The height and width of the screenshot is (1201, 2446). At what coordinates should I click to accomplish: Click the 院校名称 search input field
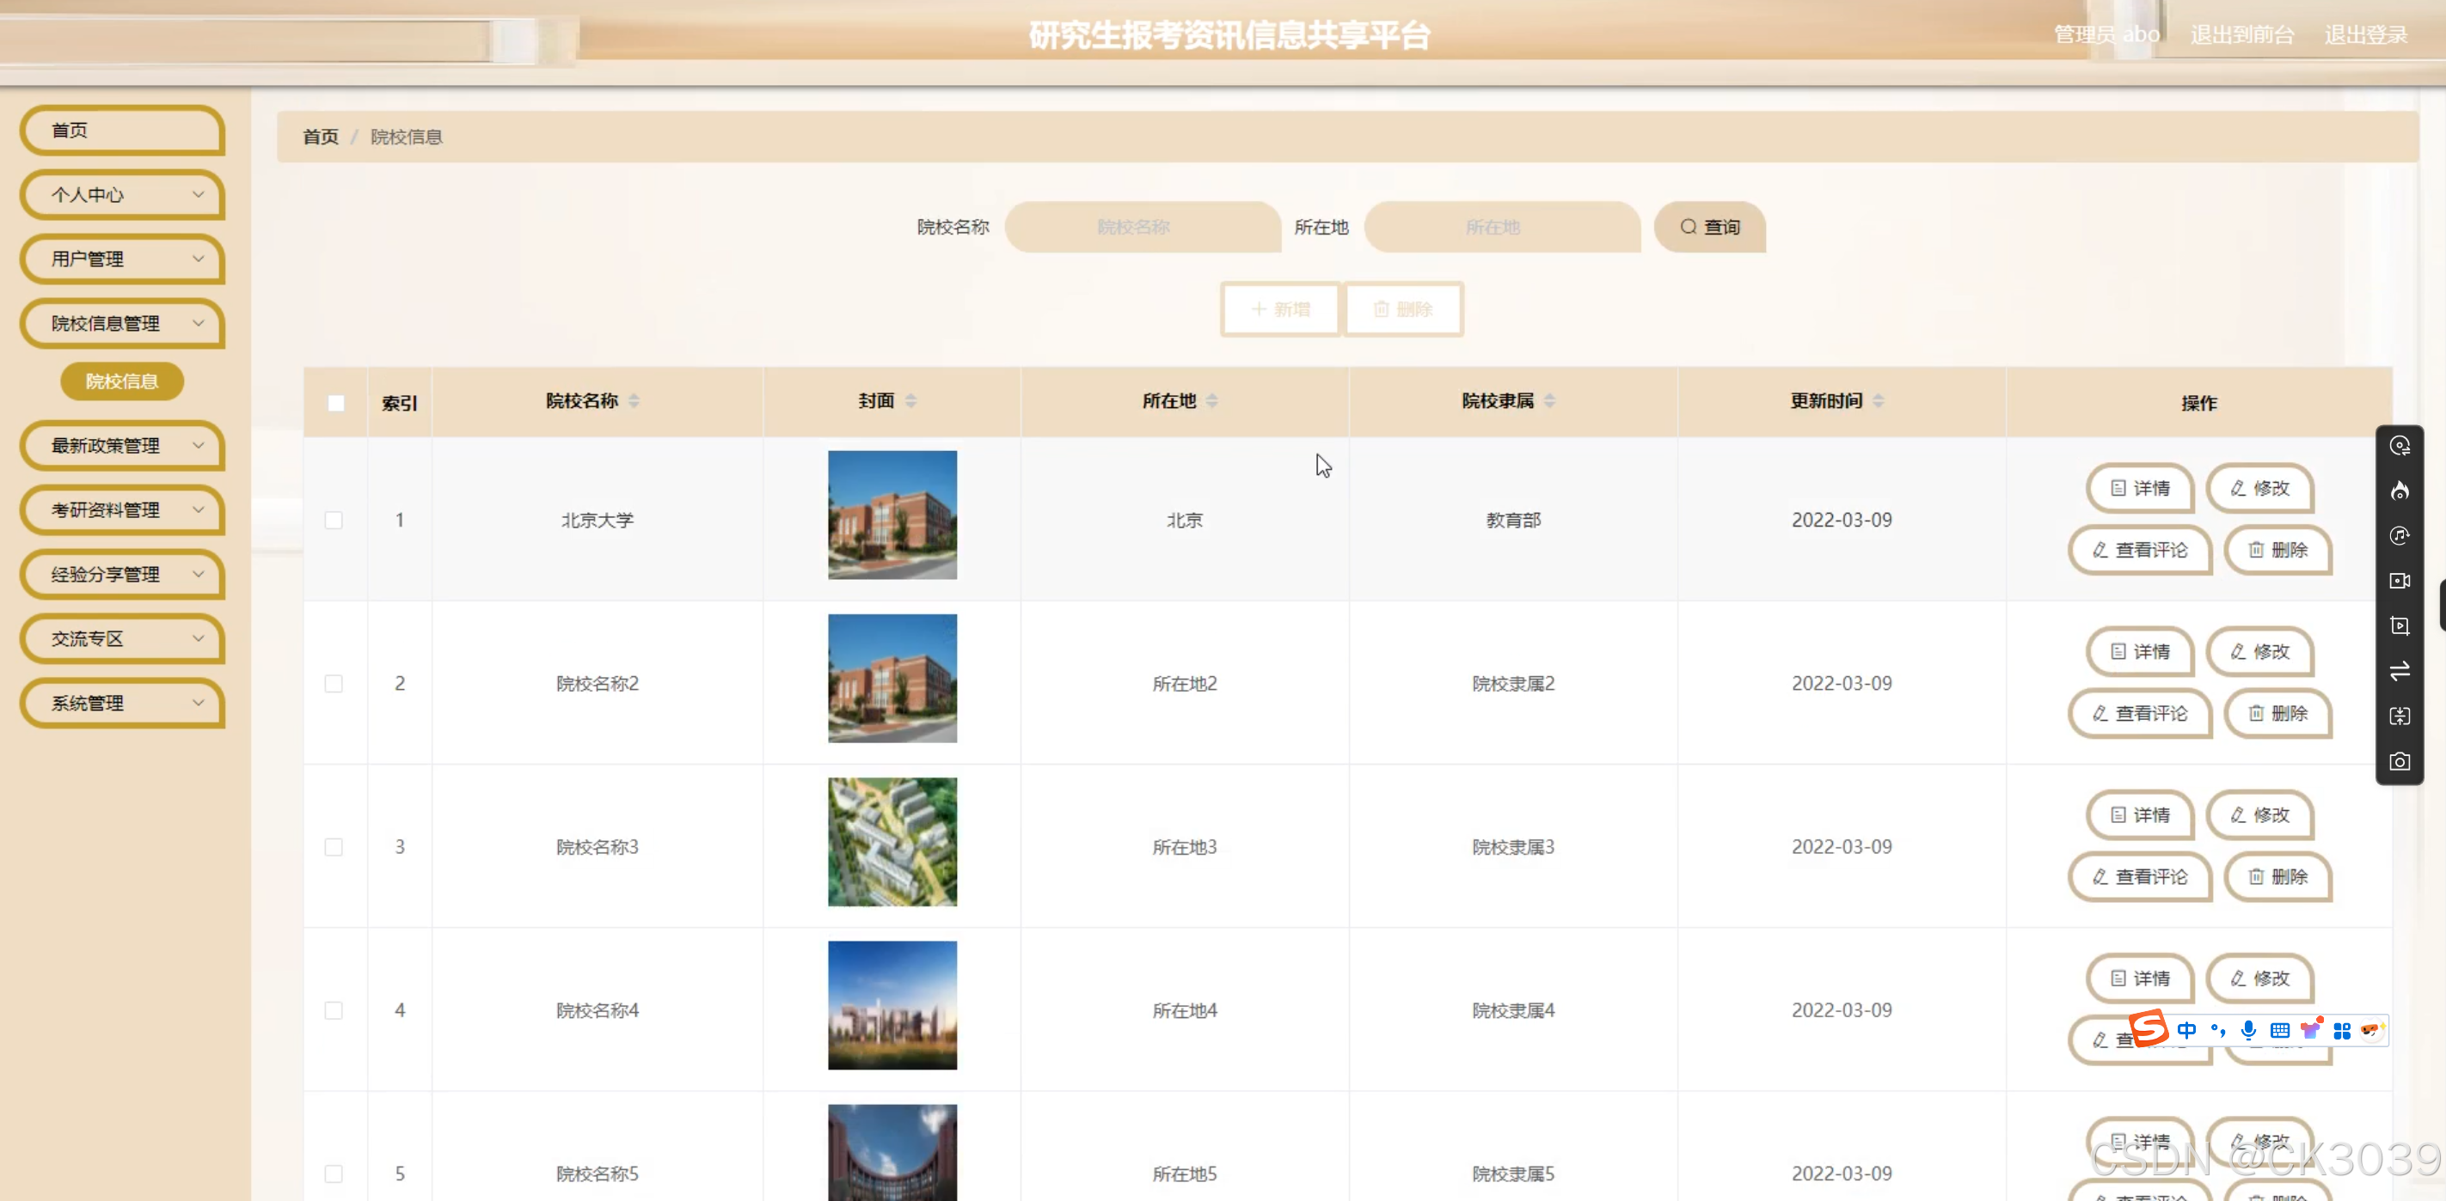tap(1143, 227)
